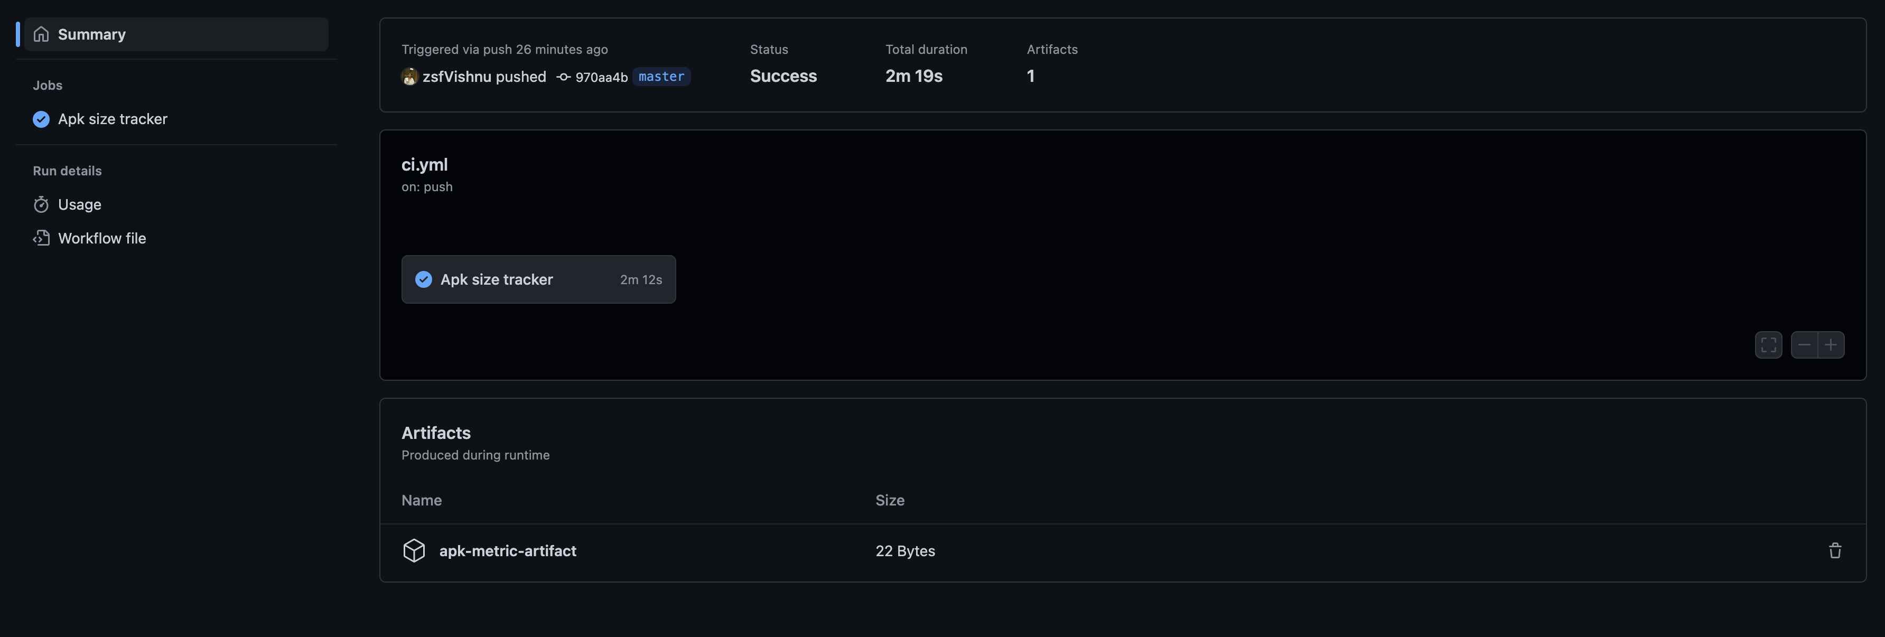
Task: Select Apk size tracker under Jobs
Action: pyautogui.click(x=114, y=118)
